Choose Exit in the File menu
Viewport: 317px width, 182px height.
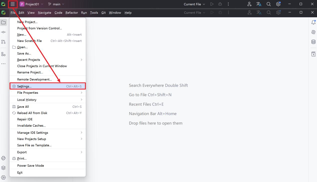47,172
